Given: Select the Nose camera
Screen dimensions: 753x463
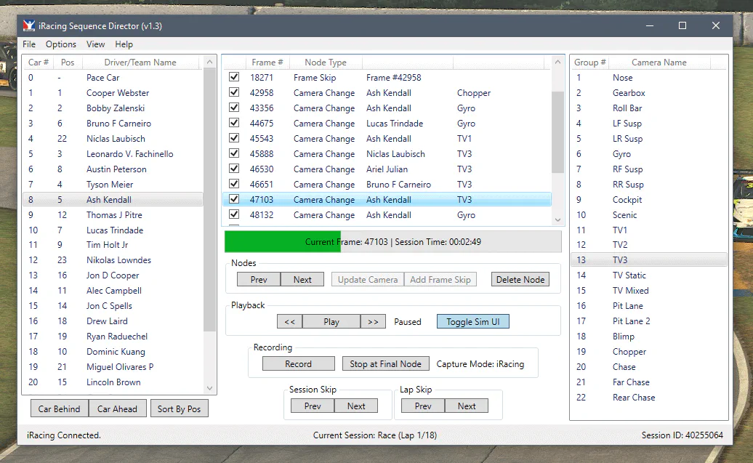Looking at the screenshot, I should [x=648, y=77].
